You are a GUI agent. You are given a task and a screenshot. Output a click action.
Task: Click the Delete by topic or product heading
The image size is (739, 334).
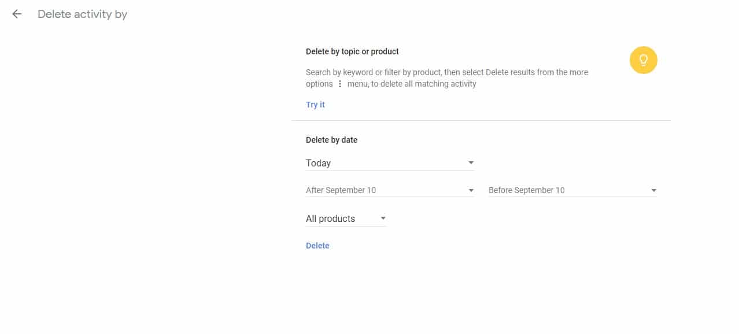pos(352,51)
